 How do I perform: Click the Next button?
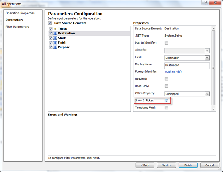click(166, 165)
